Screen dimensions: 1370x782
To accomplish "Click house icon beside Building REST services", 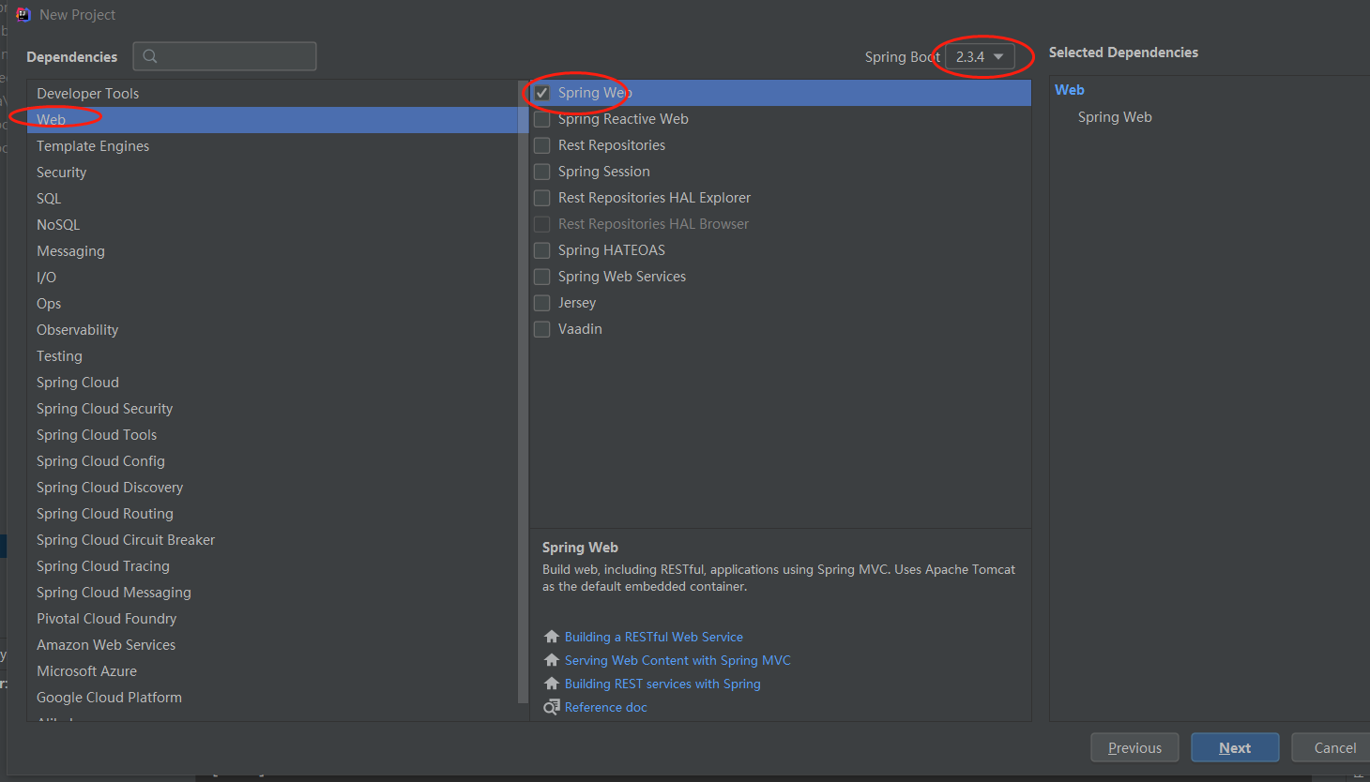I will click(x=552, y=684).
